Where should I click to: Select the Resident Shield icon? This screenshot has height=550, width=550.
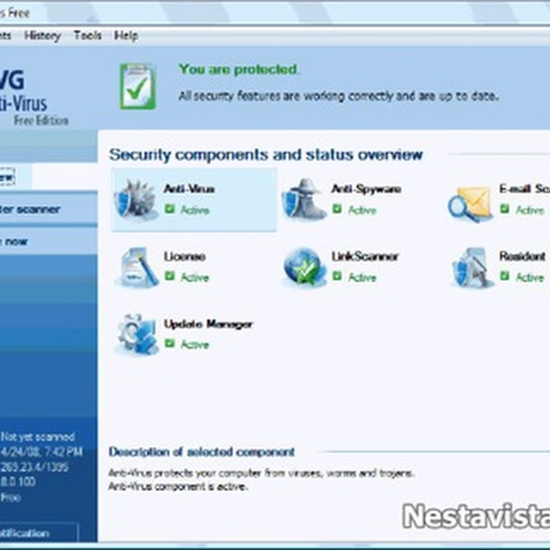(x=472, y=267)
